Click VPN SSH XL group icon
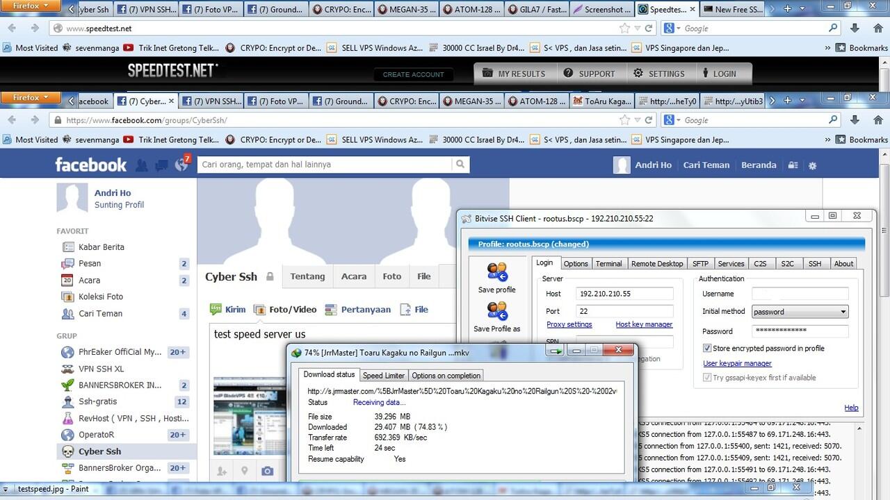The width and height of the screenshot is (890, 500). (x=68, y=369)
